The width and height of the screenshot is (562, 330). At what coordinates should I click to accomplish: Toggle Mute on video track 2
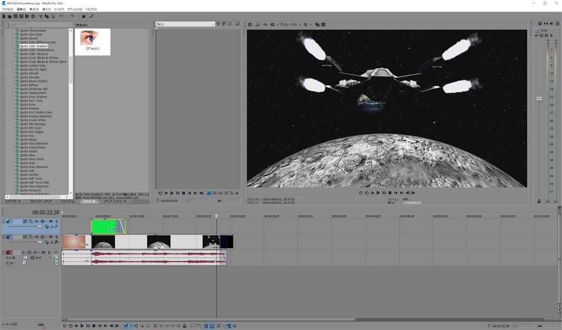click(x=50, y=237)
